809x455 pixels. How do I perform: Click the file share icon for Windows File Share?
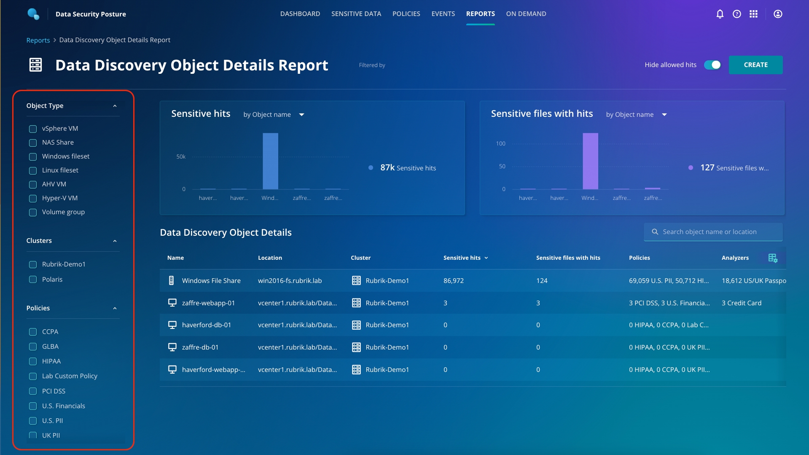point(171,280)
